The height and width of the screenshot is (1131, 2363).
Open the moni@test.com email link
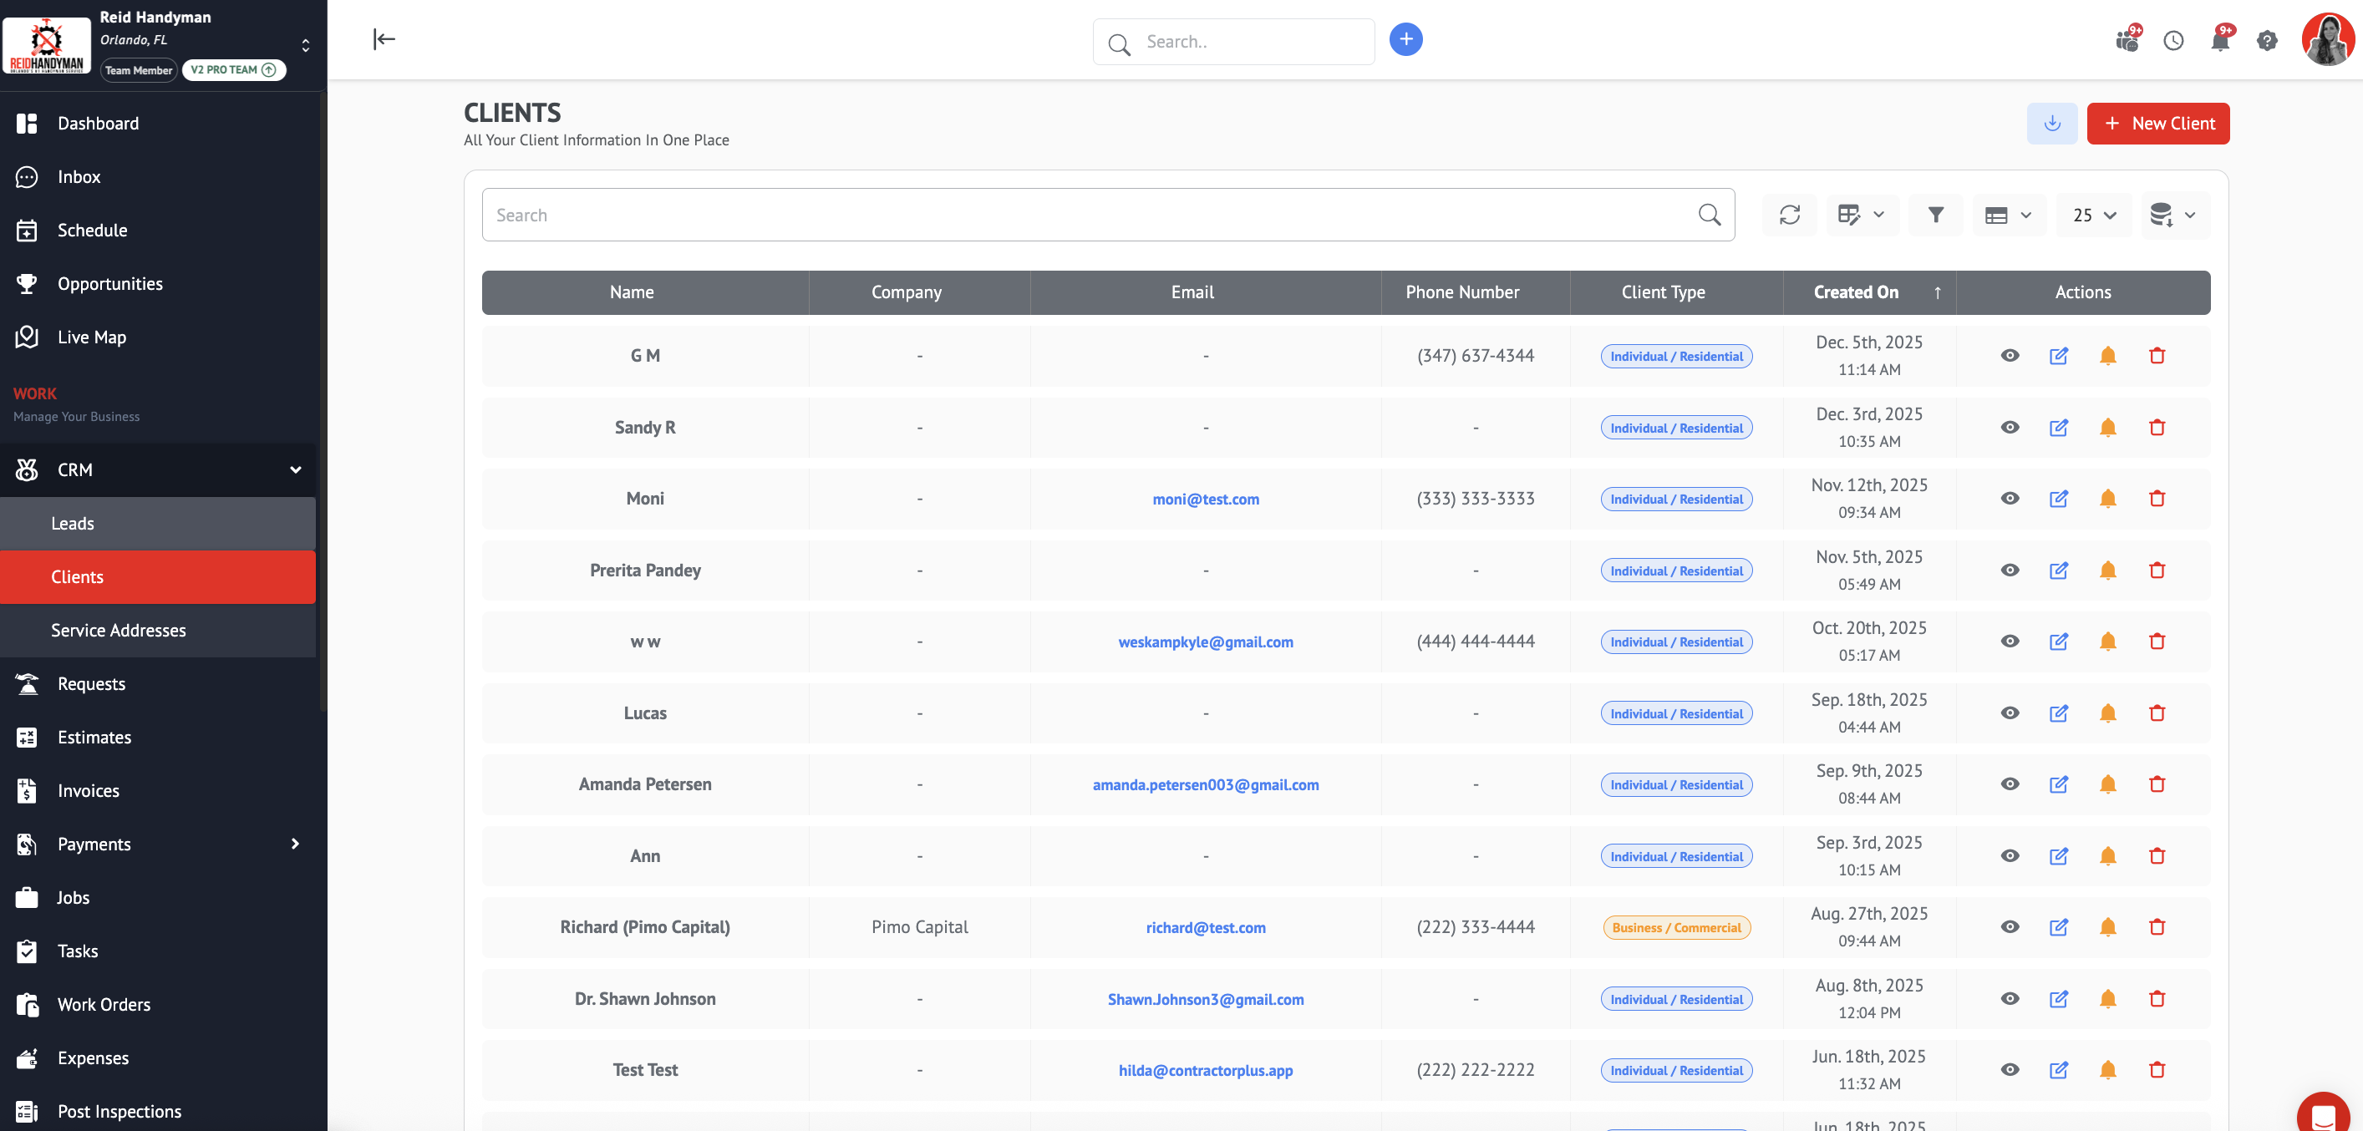1206,499
